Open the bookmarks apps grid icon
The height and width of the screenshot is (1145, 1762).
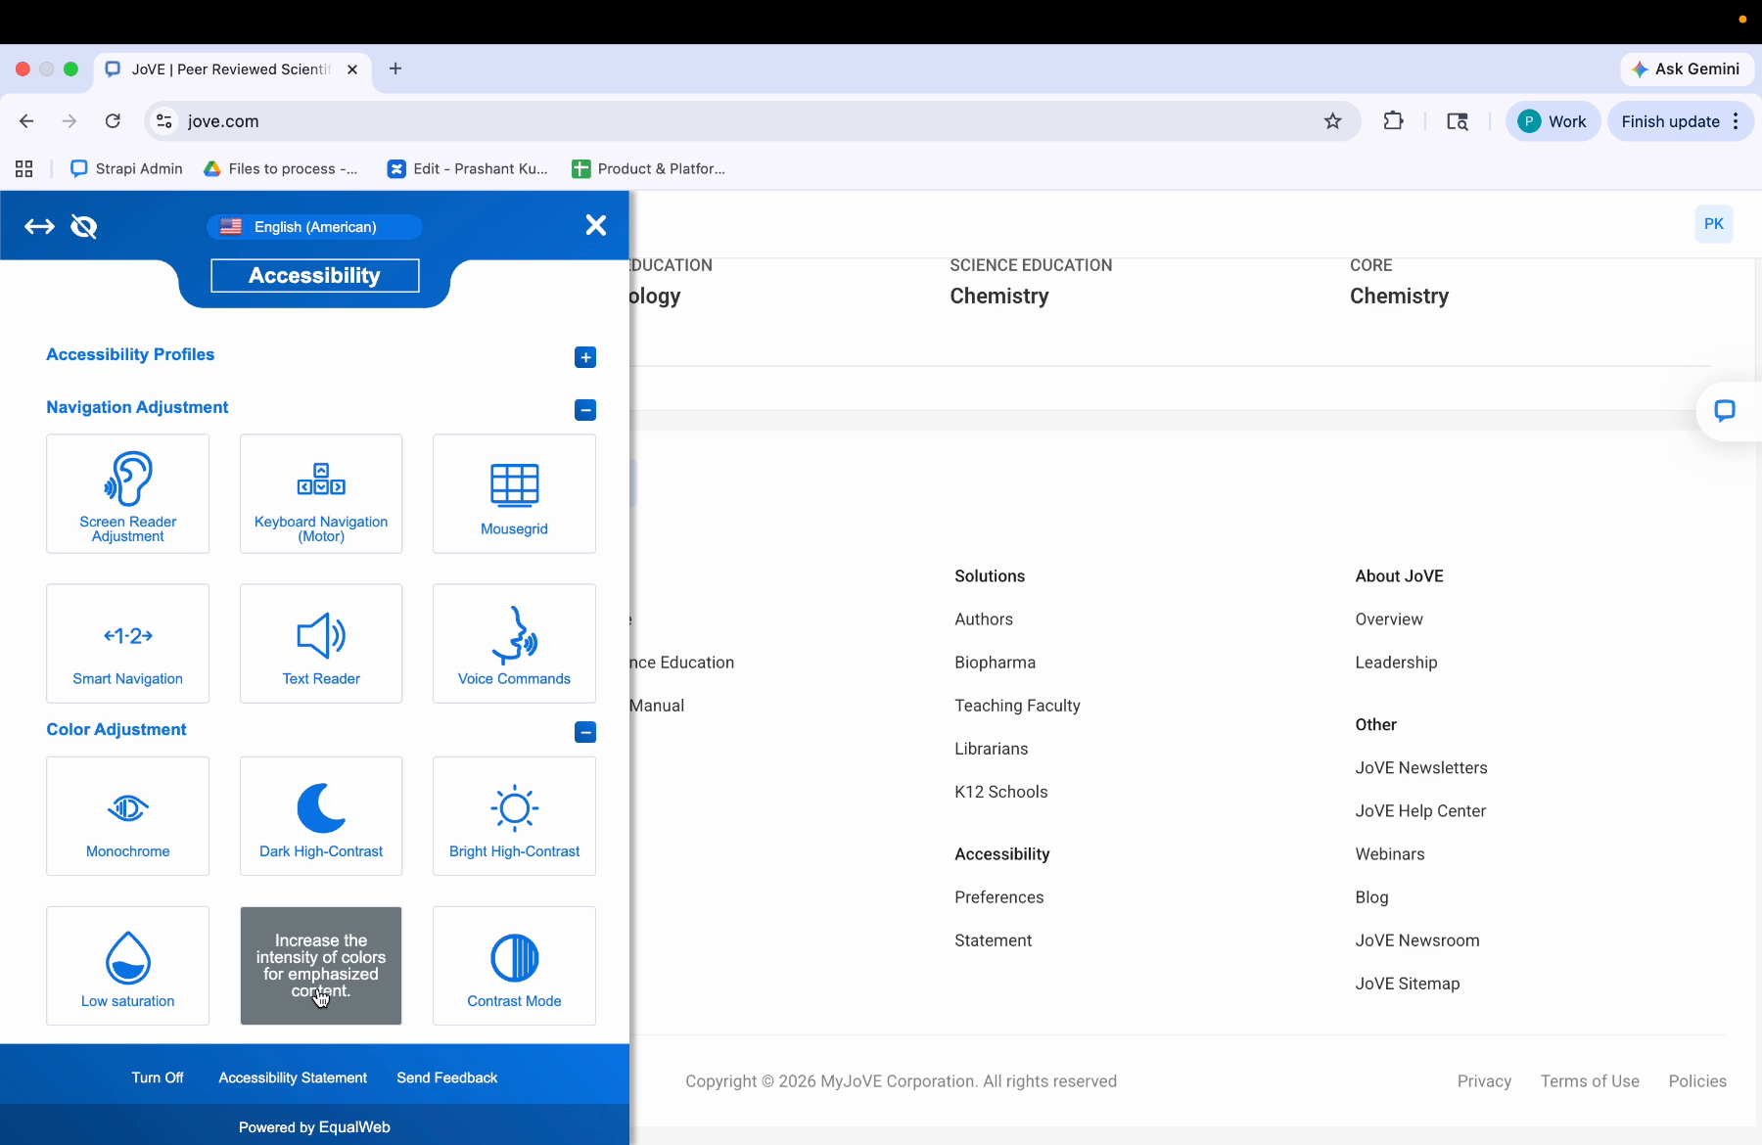click(x=24, y=169)
